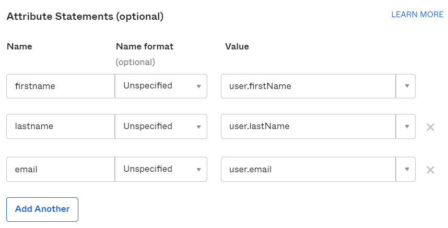448x228 pixels.
Task: Click Add Another button
Action: pyautogui.click(x=42, y=209)
